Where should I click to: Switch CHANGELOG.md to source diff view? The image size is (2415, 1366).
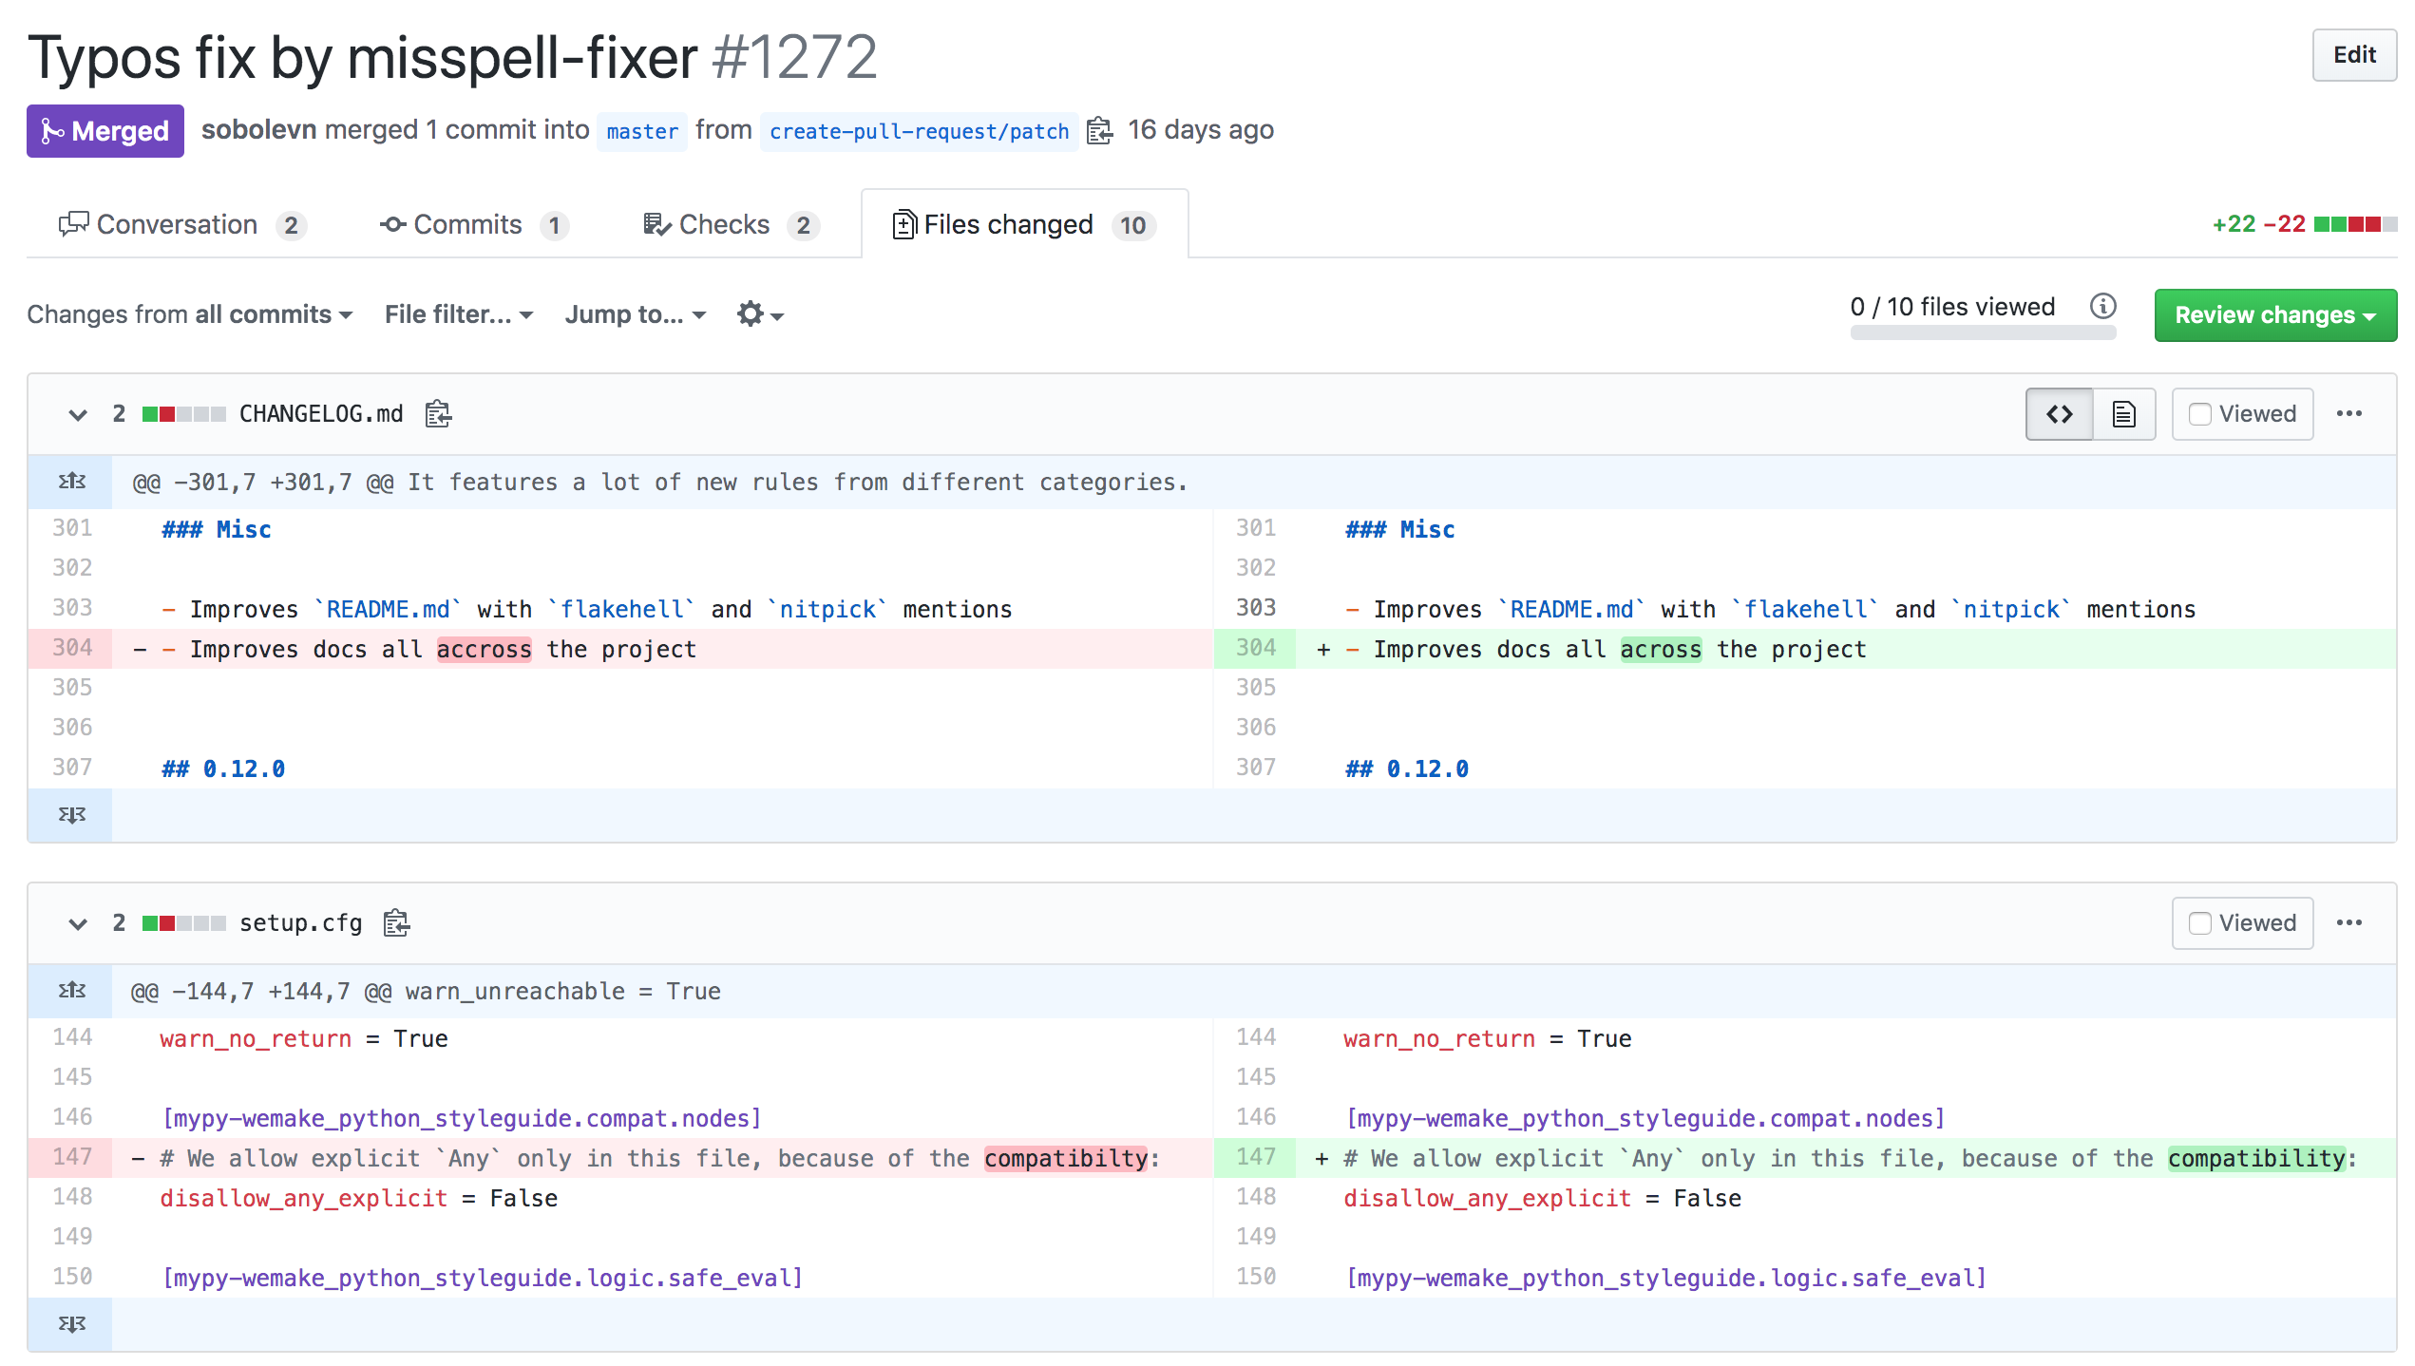(x=2058, y=413)
